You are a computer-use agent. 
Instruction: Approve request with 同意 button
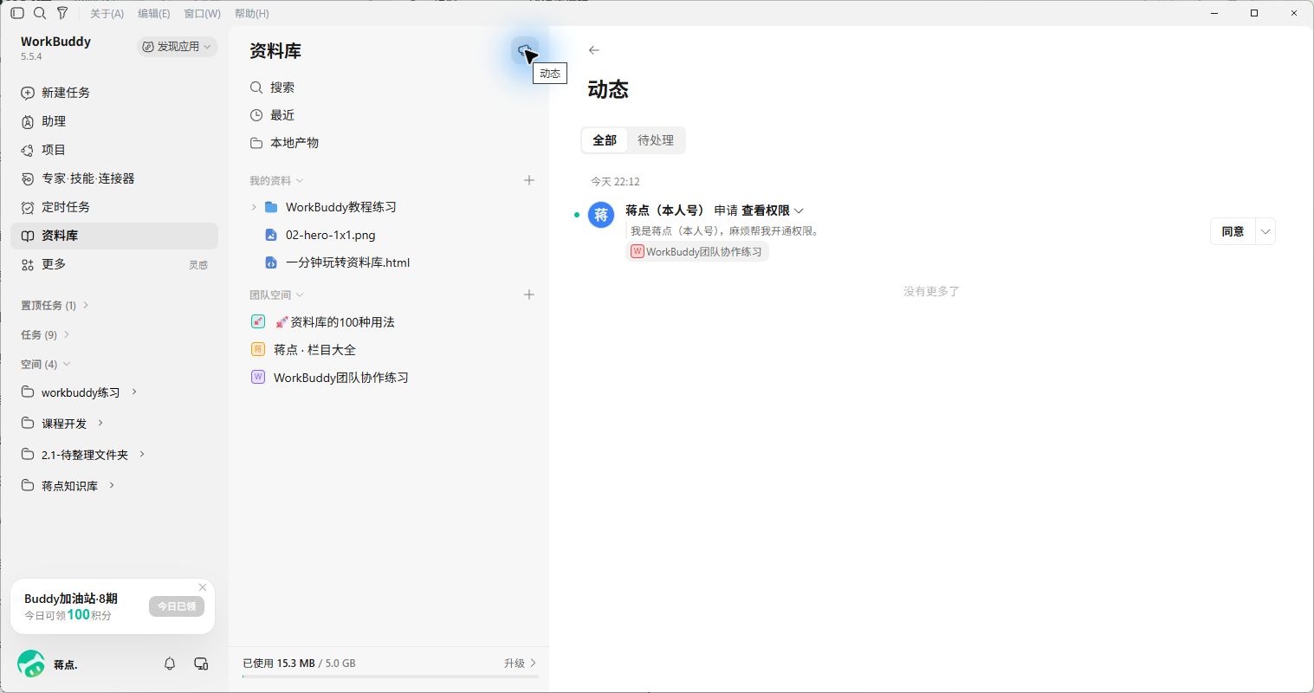1233,231
